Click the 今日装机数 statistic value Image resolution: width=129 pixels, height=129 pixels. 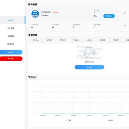(x=32, y=28)
